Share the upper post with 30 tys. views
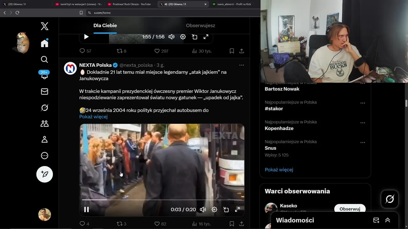 pos(242,51)
